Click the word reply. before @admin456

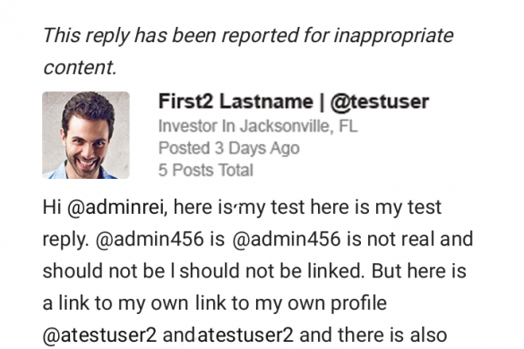(65, 240)
